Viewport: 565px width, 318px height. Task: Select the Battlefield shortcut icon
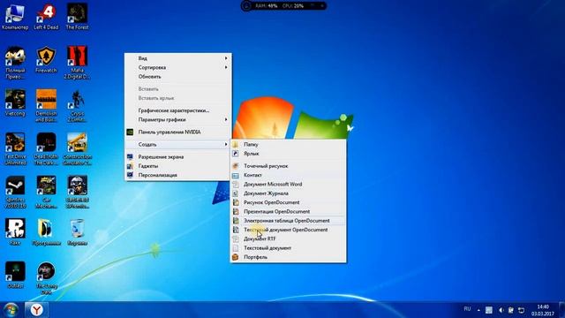(x=77, y=193)
